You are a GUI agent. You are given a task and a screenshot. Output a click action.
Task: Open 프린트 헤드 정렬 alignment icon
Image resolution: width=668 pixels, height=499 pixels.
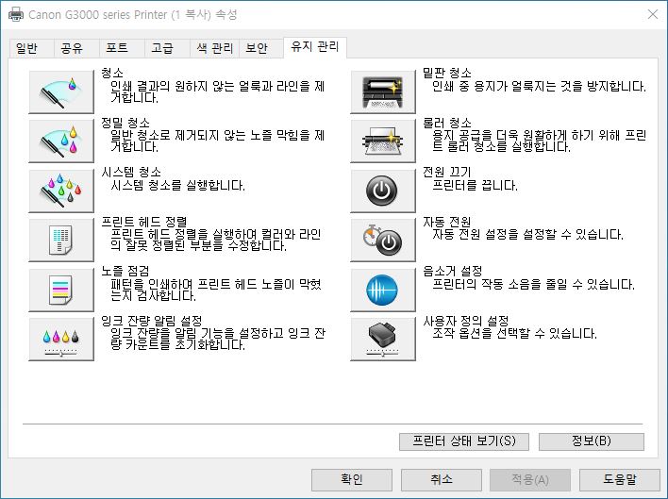click(x=61, y=240)
